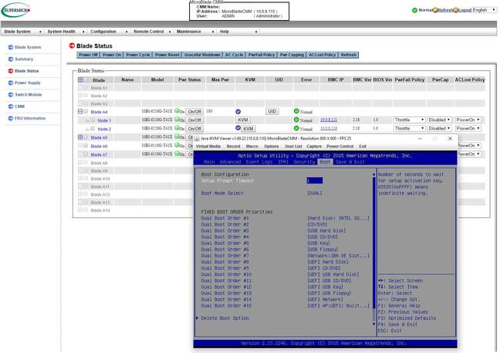Tick the Node 1 checkbox
This screenshot has height=353, width=500.
[93, 120]
